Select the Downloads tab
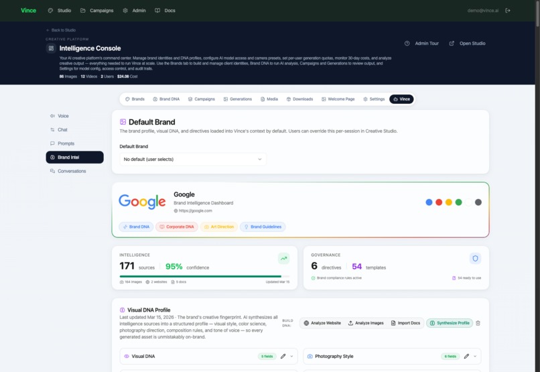Screen dimensions: 540x372 299,99
